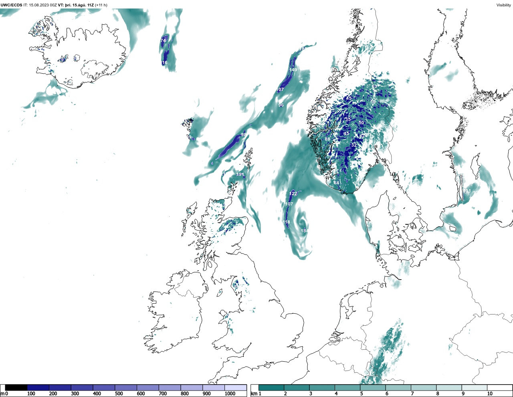Viewport: 513px width, 397px height.
Task: Click the '35' value over central Norway
Action: [x=348, y=119]
